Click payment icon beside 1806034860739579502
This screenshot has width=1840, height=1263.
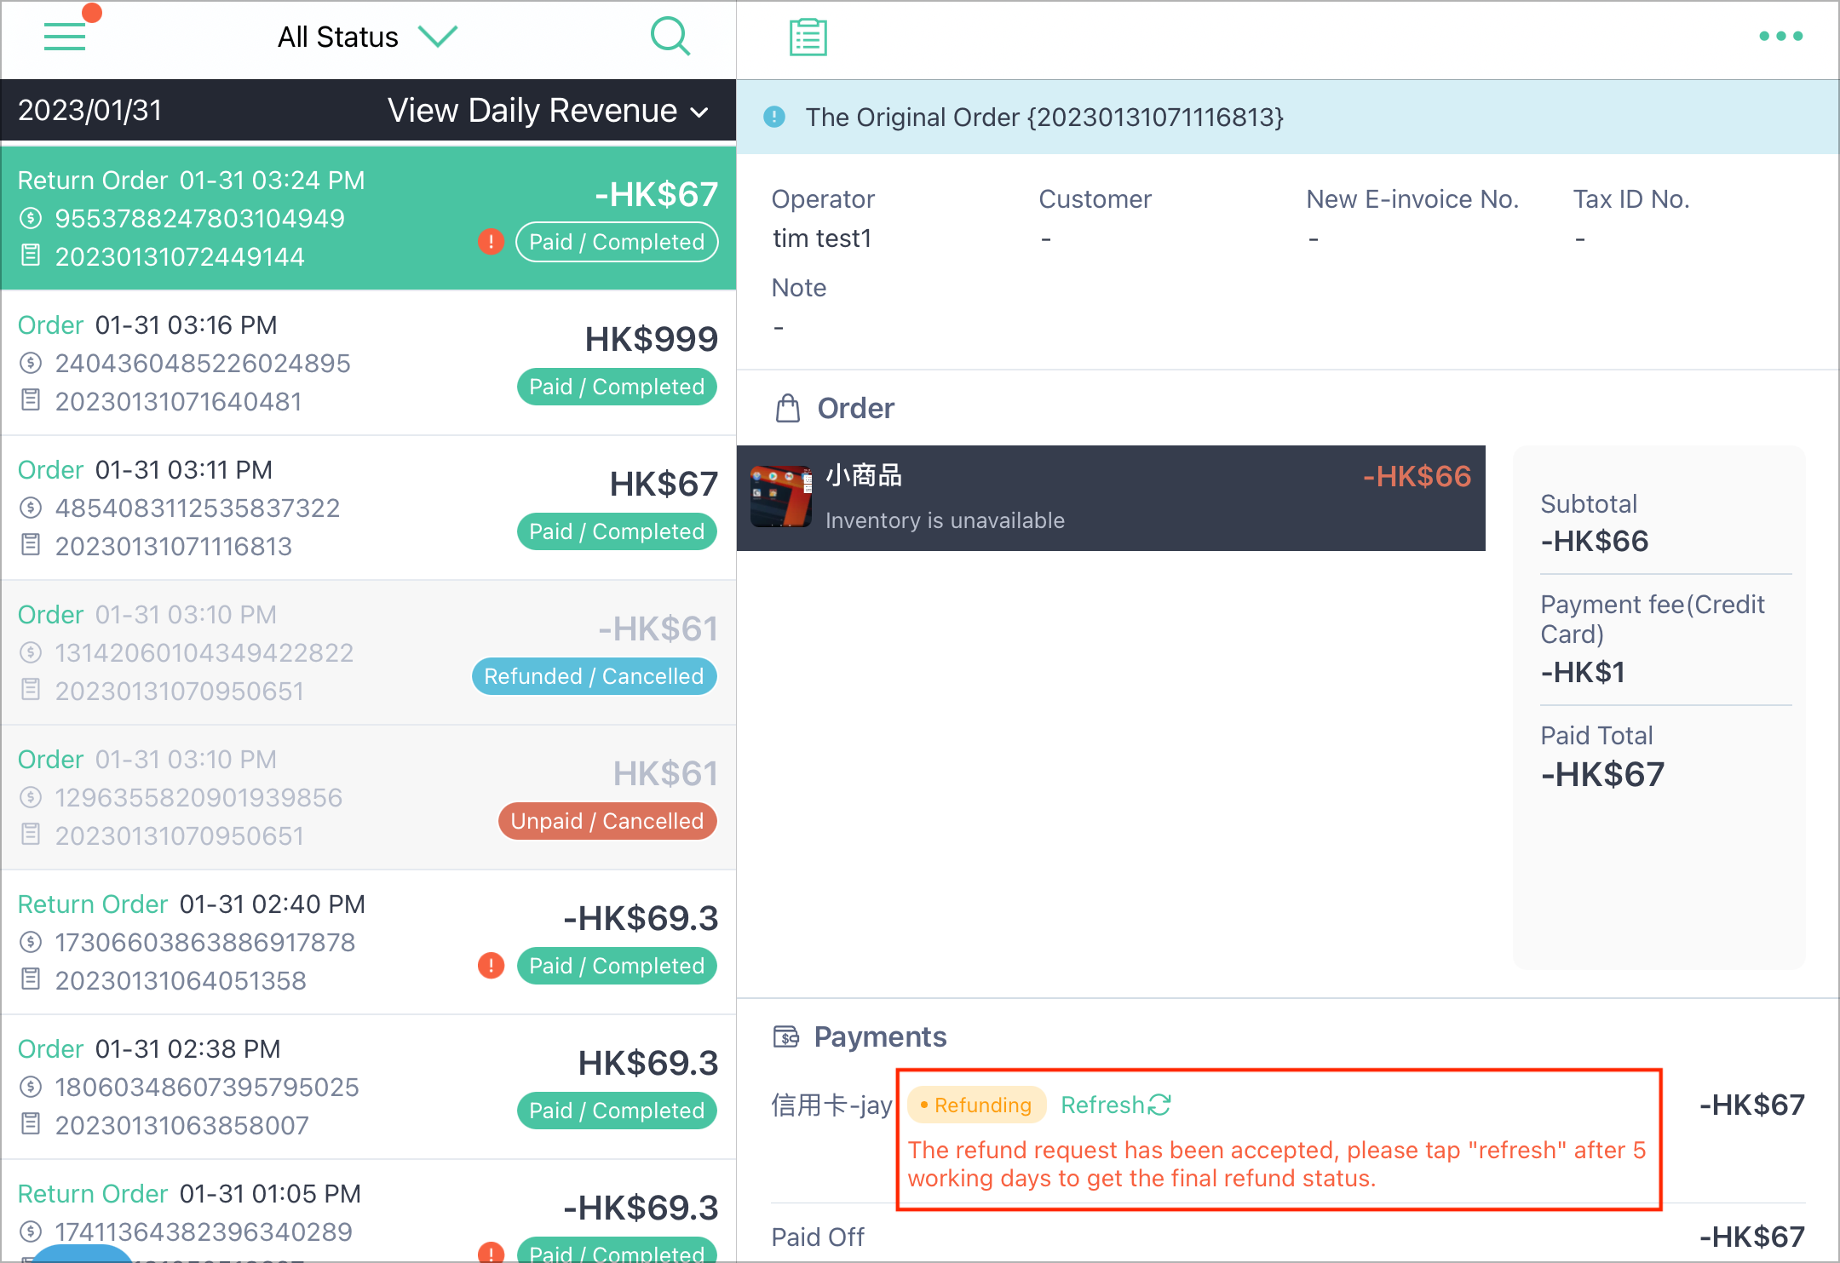click(31, 1087)
